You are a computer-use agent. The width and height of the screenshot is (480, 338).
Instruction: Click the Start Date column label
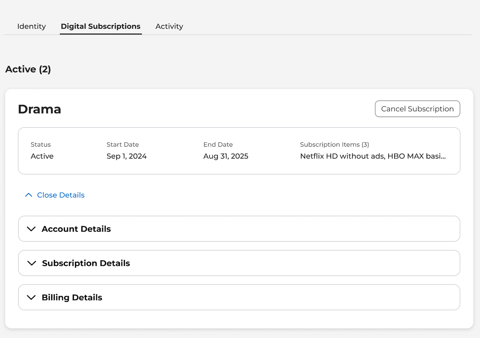[x=123, y=144]
